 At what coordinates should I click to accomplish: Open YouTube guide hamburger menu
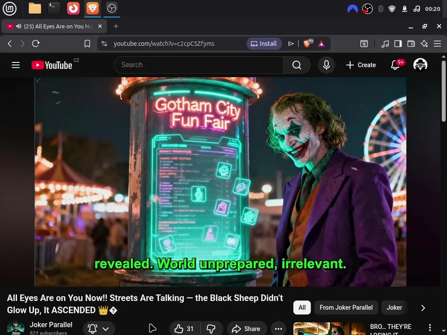16,65
